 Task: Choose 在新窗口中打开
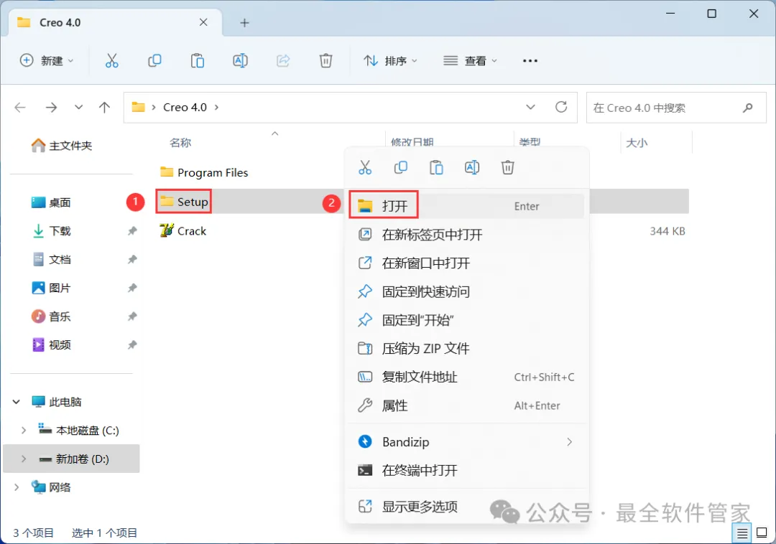[x=466, y=263]
